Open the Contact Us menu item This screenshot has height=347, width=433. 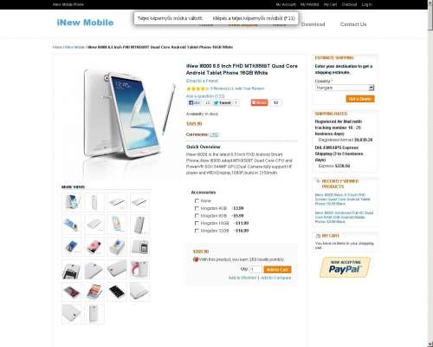click(353, 24)
